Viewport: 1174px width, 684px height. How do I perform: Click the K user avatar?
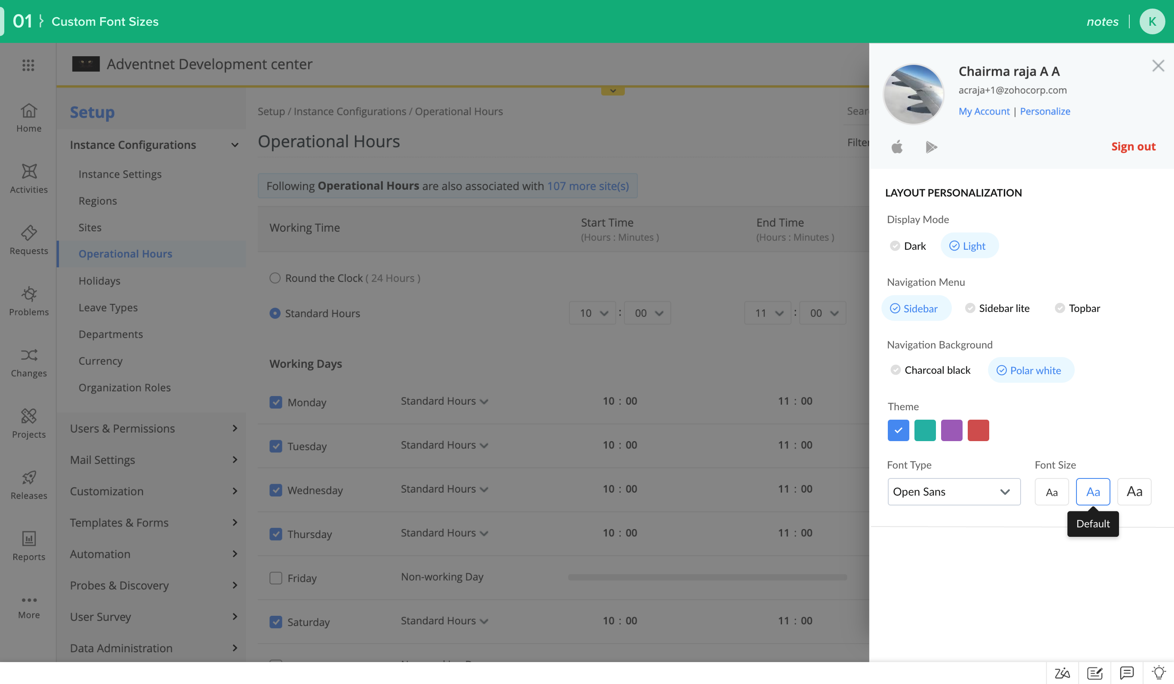(1152, 21)
